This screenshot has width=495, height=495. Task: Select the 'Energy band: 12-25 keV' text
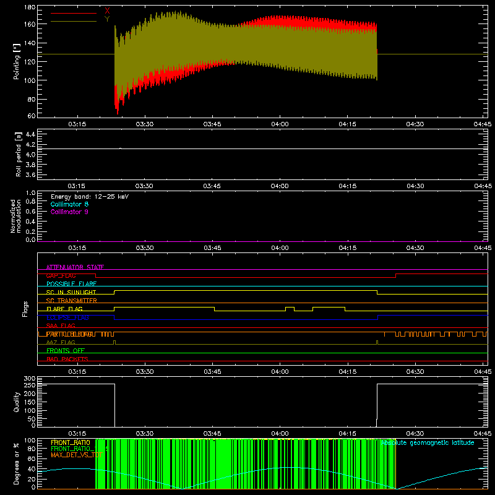[90, 197]
